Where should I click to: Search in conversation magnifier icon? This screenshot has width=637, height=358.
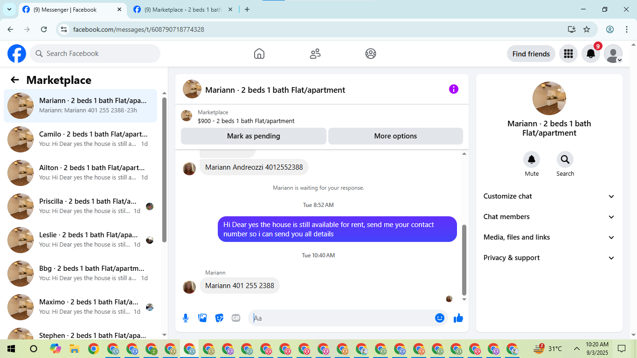click(565, 160)
